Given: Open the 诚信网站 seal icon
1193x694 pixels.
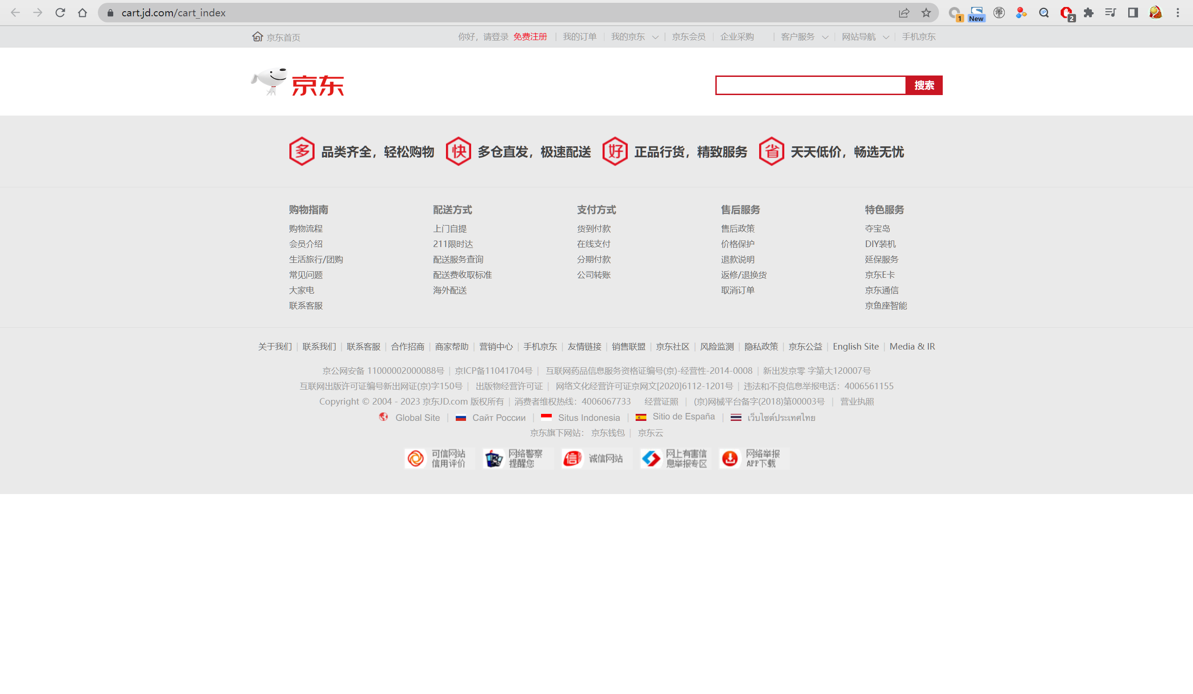Looking at the screenshot, I should 572,458.
